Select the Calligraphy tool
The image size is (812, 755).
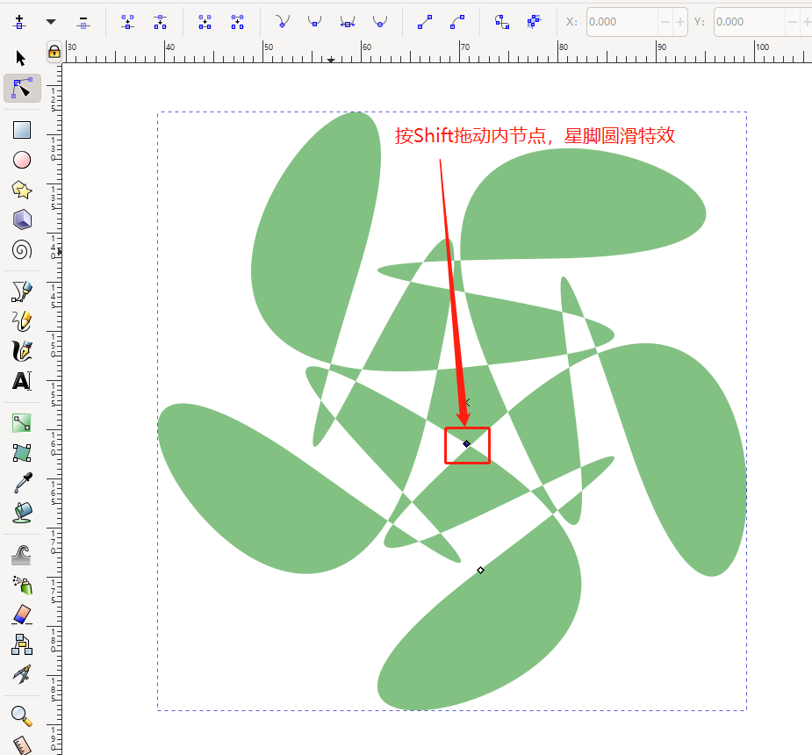(22, 351)
